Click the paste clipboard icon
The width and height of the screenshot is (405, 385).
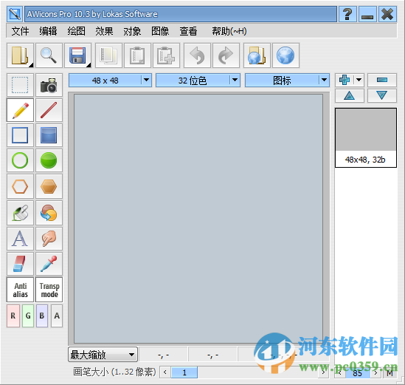tap(137, 55)
